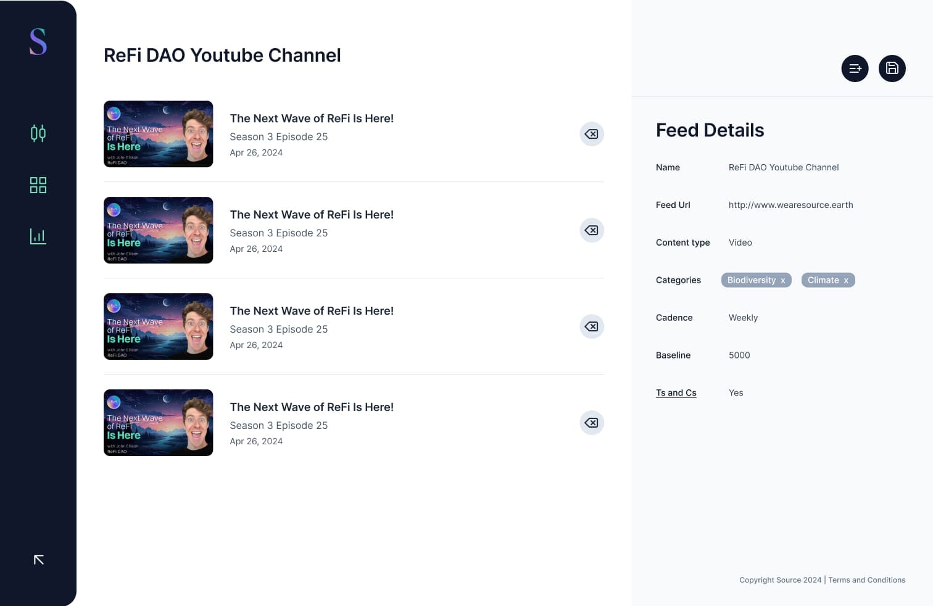Screen dimensions: 933x606
Task: Click the Source 'S' logo
Action: pos(38,42)
